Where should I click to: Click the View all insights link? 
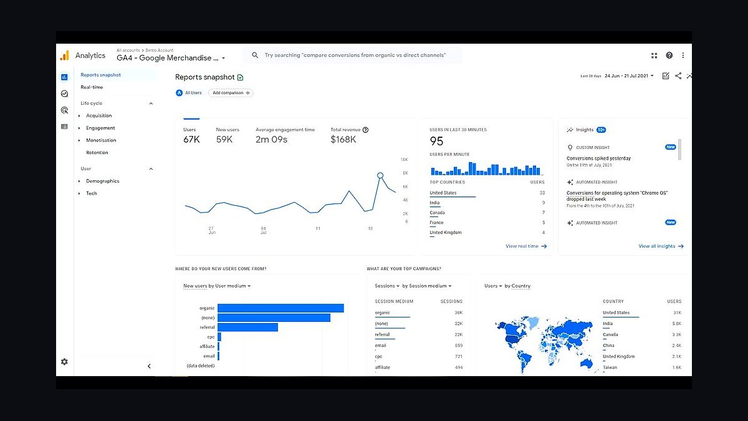pyautogui.click(x=661, y=246)
